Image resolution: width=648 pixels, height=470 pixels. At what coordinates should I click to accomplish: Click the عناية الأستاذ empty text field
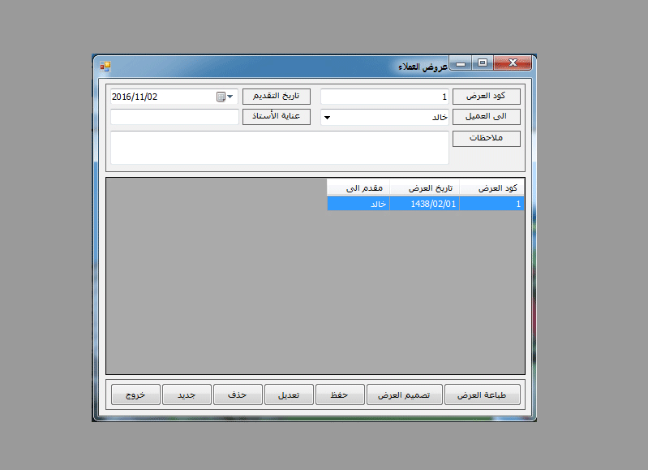(x=174, y=117)
